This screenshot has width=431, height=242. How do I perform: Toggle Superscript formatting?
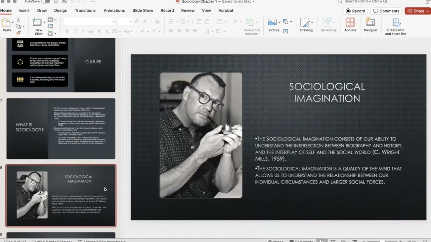pos(99,31)
